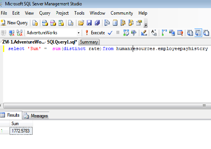The width and height of the screenshot is (211, 149).
Task: Click the 'from' keyword in the query
Action: coord(108,49)
